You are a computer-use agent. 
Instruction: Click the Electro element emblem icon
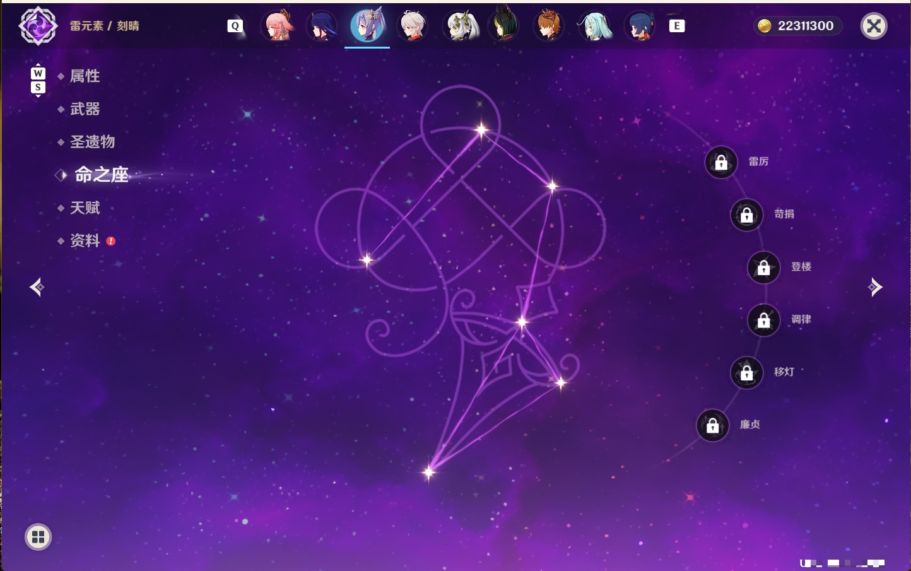pyautogui.click(x=38, y=26)
